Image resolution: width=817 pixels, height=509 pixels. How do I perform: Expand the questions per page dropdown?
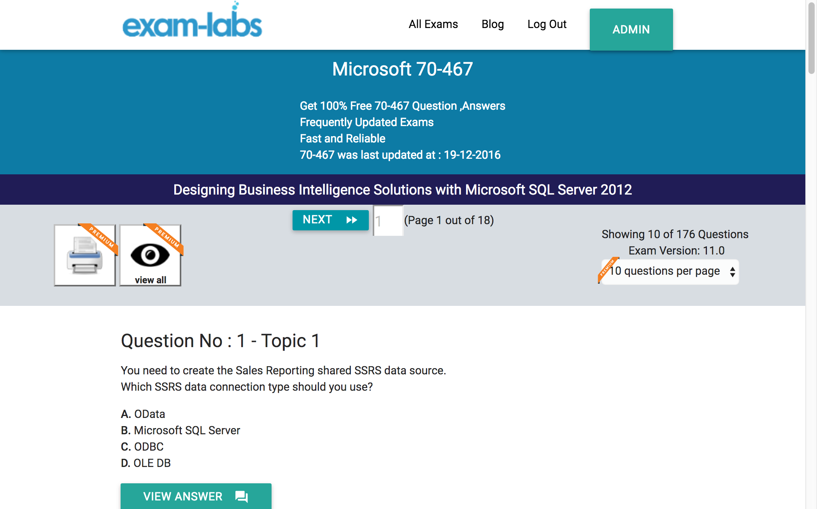(x=670, y=272)
